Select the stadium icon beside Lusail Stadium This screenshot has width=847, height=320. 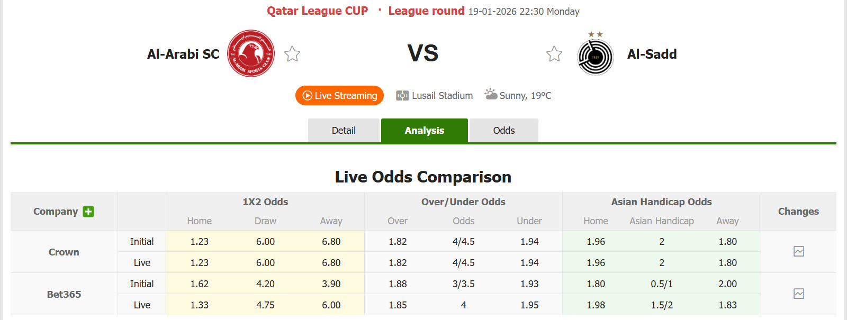pos(402,95)
